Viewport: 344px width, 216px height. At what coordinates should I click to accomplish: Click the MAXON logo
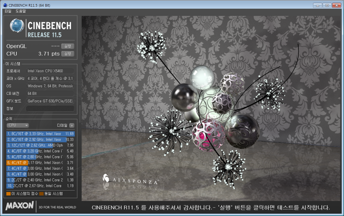20,206
